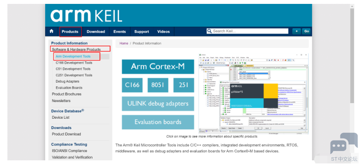Click the plus button beside search
Image resolution: width=361 pixels, height=165 pixels.
(296, 31)
